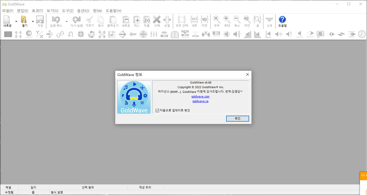Viewport: 367px width, 195px height.
Task: Click the 신호 cue point triangle icon
Action: [x=269, y=20]
